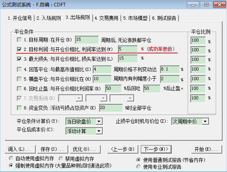Edit the 目标周期 period field (15)
Image resolution: width=227 pixels, height=172 pixels.
pos(87,40)
